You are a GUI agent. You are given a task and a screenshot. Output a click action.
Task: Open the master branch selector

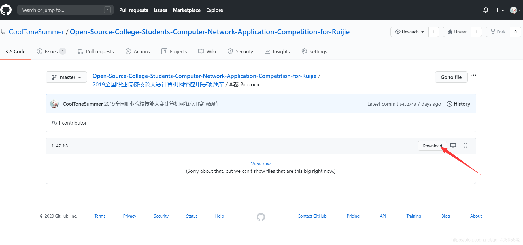point(66,77)
